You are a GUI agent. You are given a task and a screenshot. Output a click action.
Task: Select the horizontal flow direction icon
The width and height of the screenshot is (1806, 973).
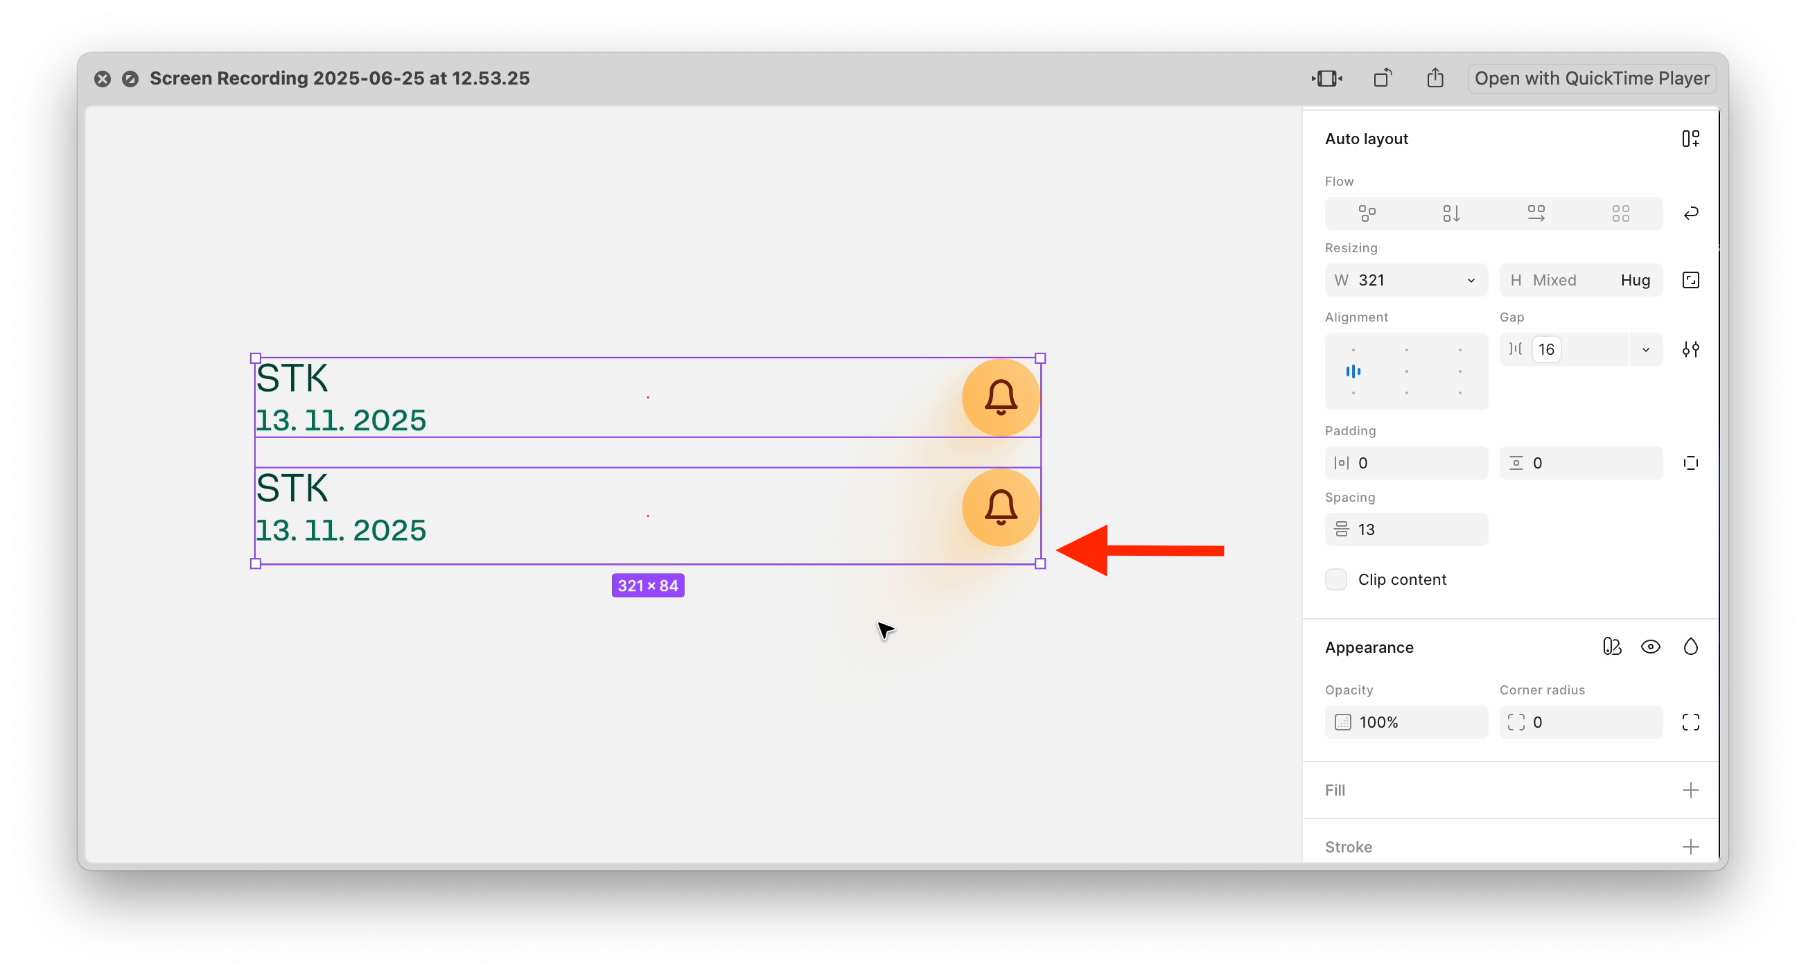1536,213
